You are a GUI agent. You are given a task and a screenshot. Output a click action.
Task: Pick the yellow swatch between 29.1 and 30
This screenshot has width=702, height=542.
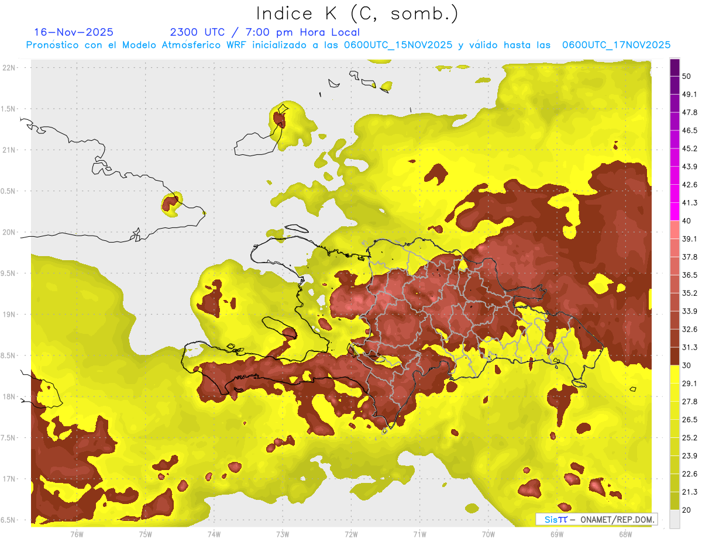click(x=675, y=374)
